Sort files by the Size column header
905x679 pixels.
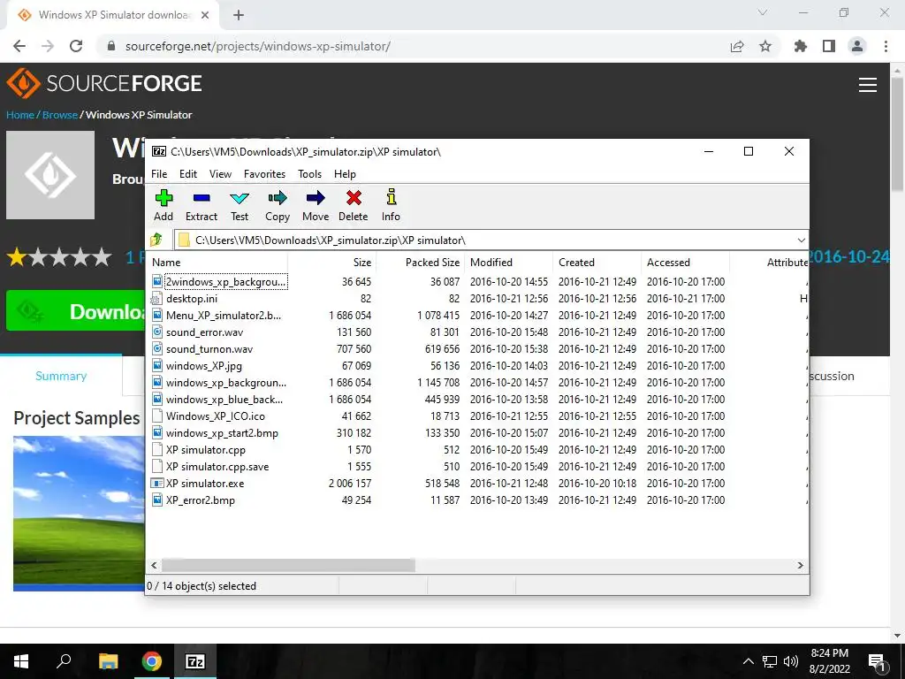[332, 262]
